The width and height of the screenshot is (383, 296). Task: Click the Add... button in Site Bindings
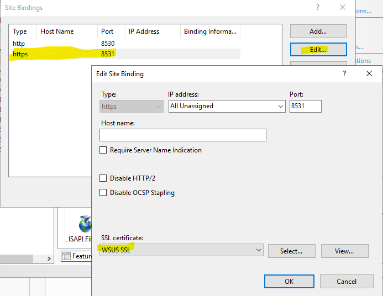pos(318,31)
